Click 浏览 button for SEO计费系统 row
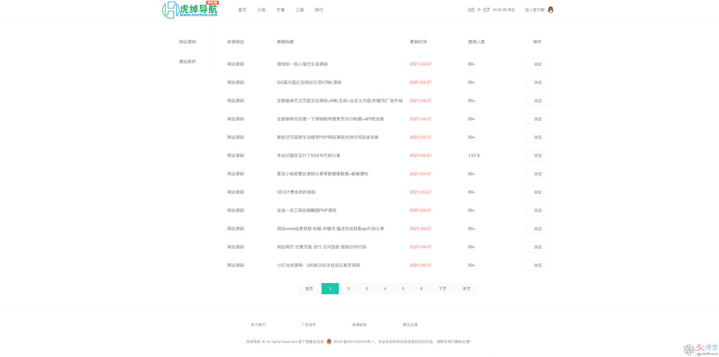Viewport: 719px width, 357px height. tap(537, 192)
